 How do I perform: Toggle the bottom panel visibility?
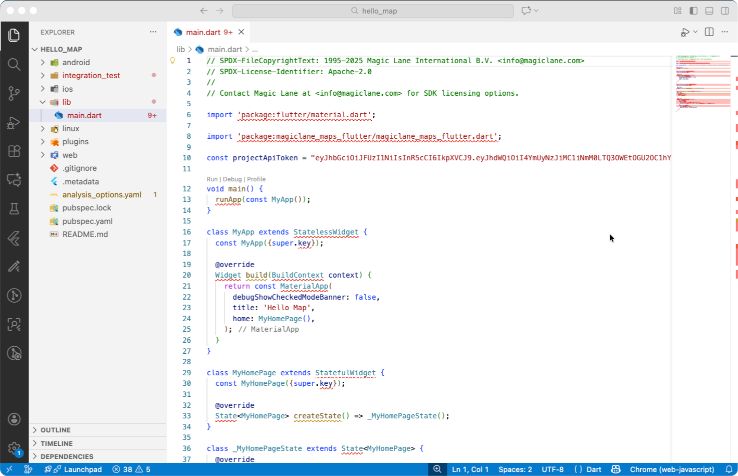point(709,11)
